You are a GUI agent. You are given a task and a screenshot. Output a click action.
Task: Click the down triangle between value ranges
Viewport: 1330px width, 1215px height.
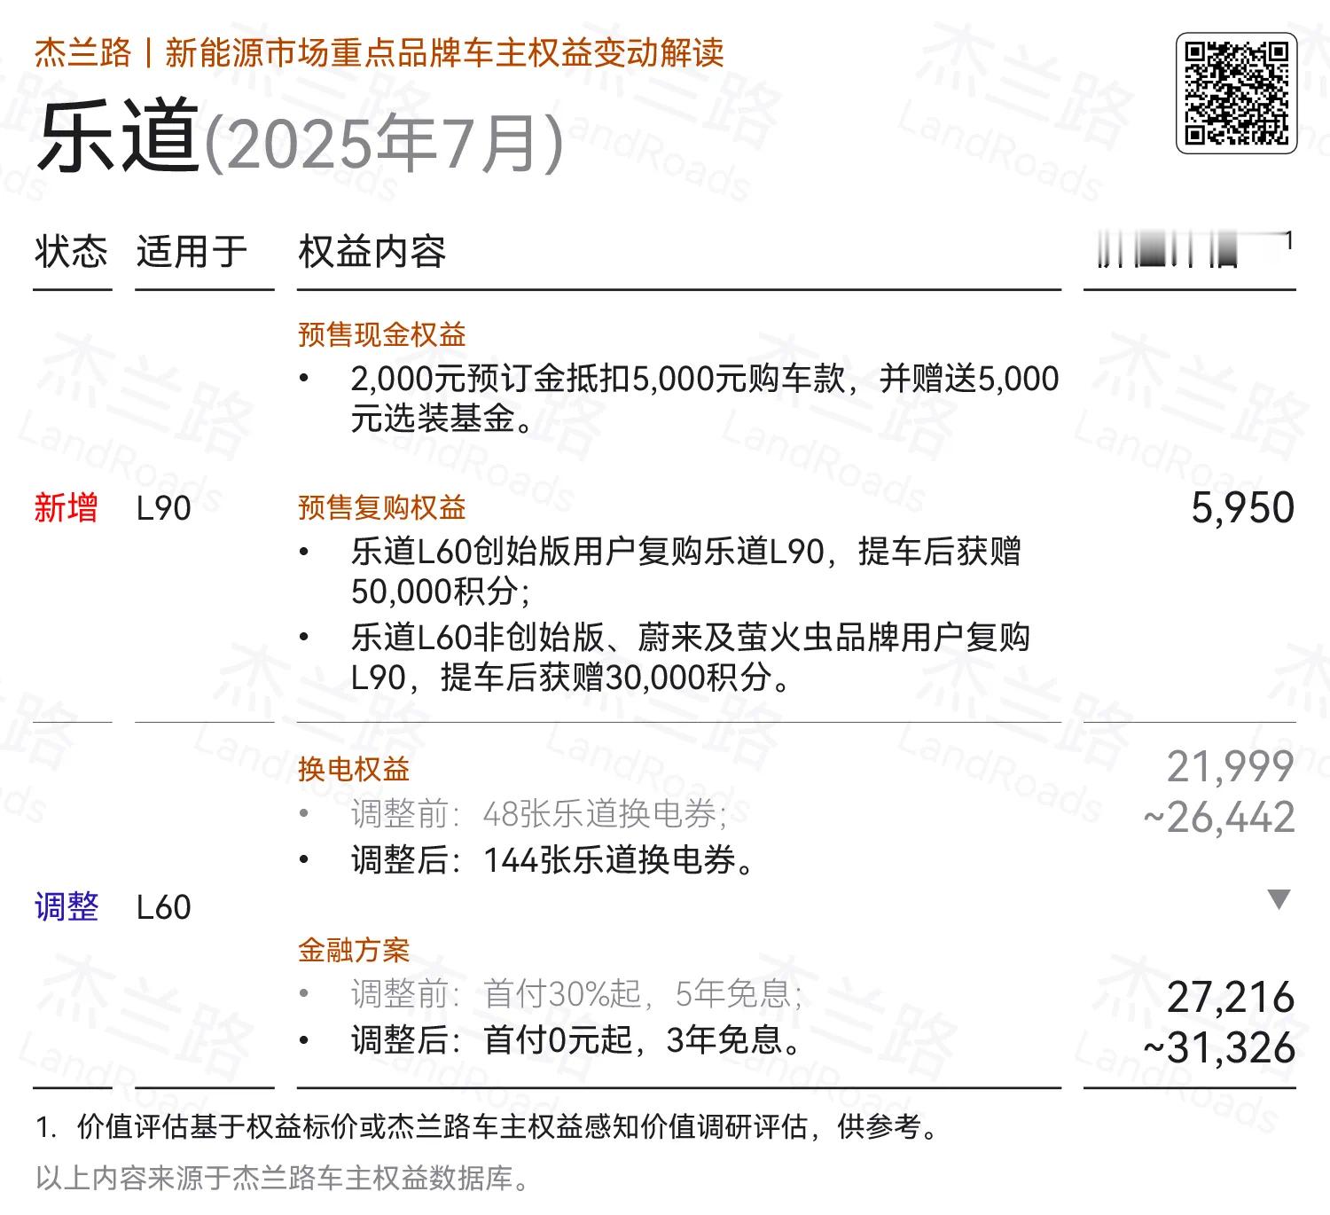[x=1279, y=899]
